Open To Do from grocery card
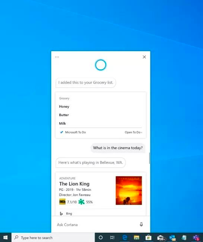The image size is (203, 242). pos(133,132)
